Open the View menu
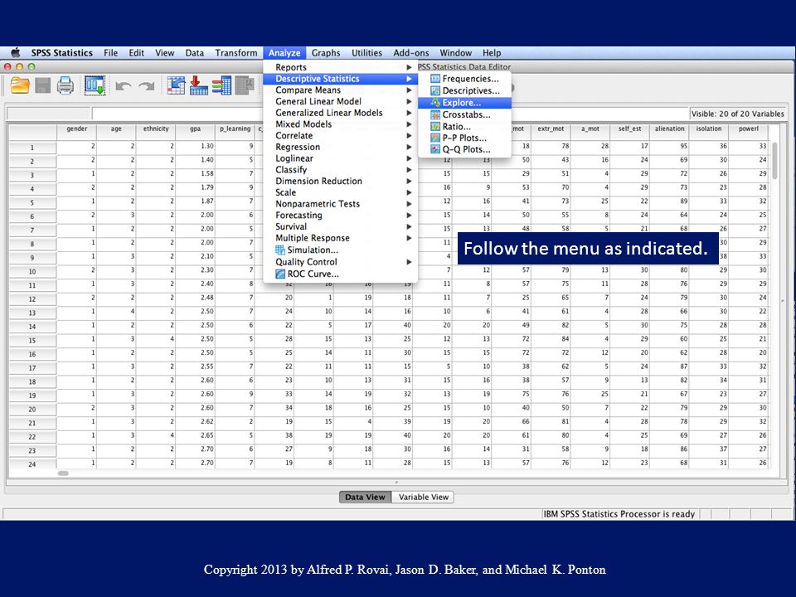Viewport: 796px width, 597px height. click(164, 53)
